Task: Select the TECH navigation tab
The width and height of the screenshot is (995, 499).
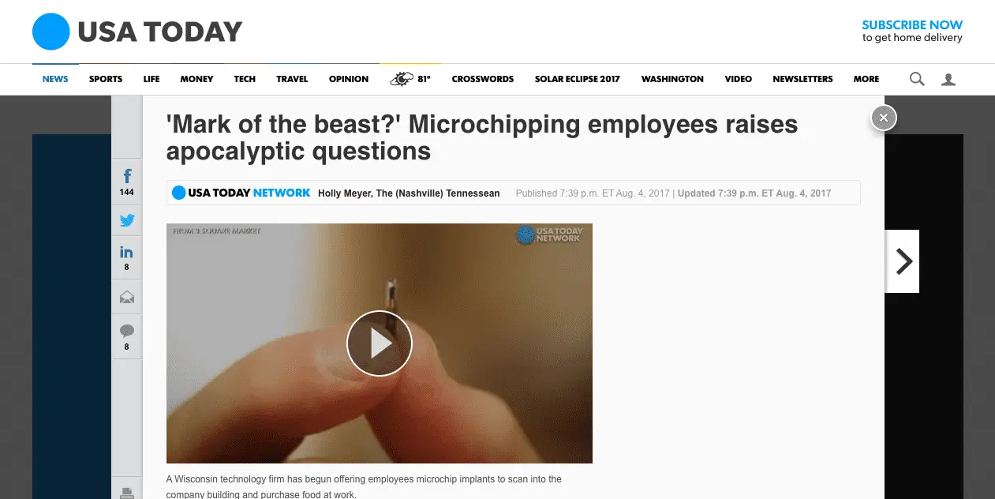Action: click(x=245, y=79)
